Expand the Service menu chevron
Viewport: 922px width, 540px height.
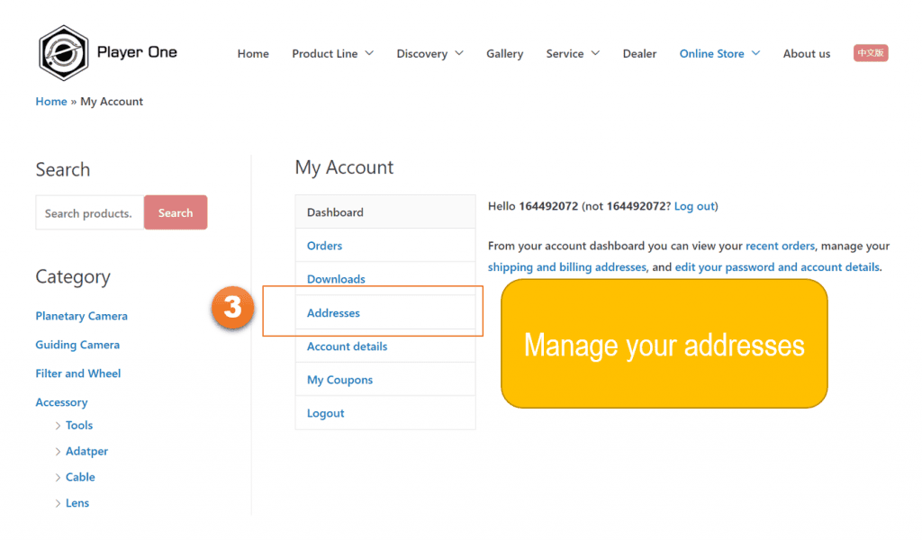[x=595, y=54]
